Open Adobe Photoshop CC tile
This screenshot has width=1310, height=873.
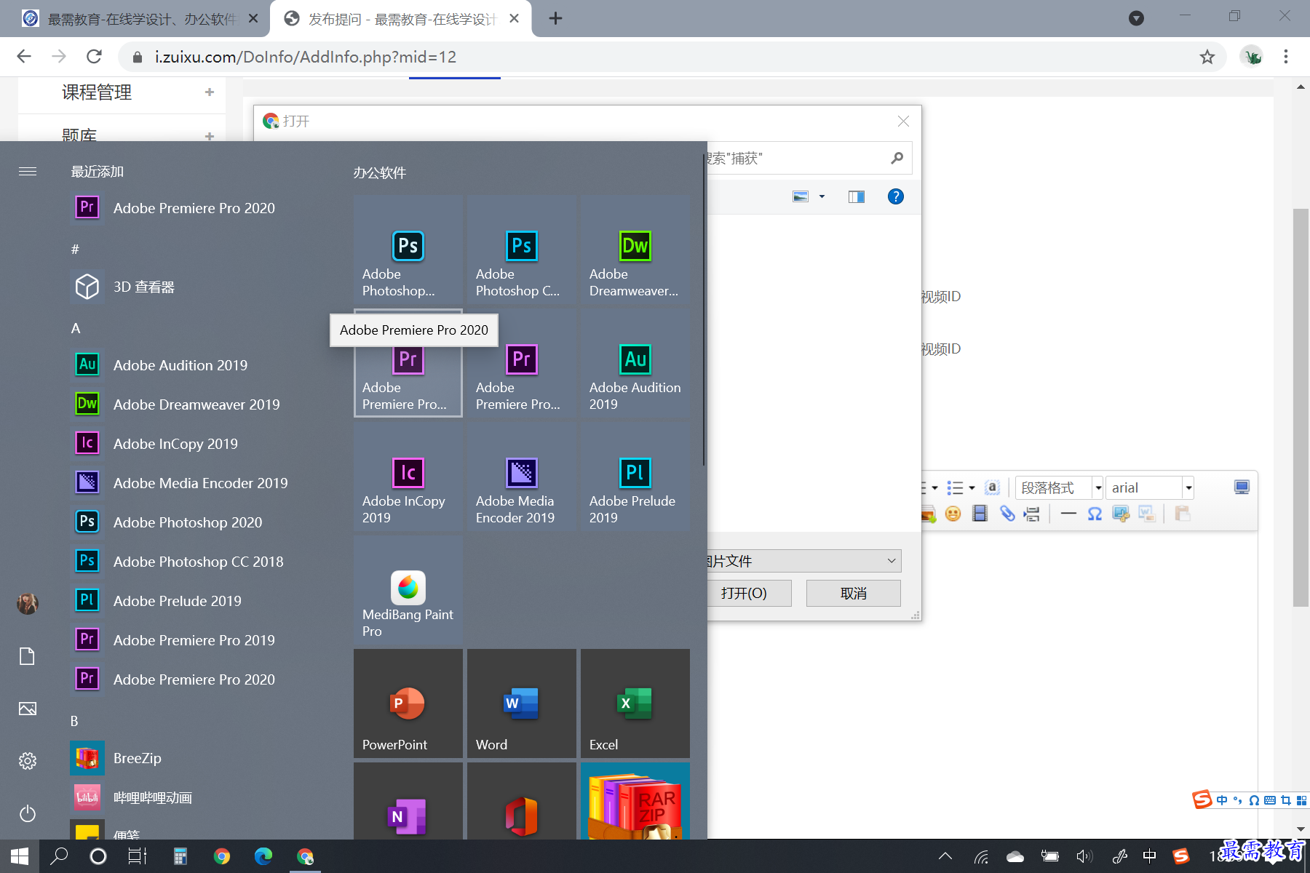pyautogui.click(x=522, y=250)
